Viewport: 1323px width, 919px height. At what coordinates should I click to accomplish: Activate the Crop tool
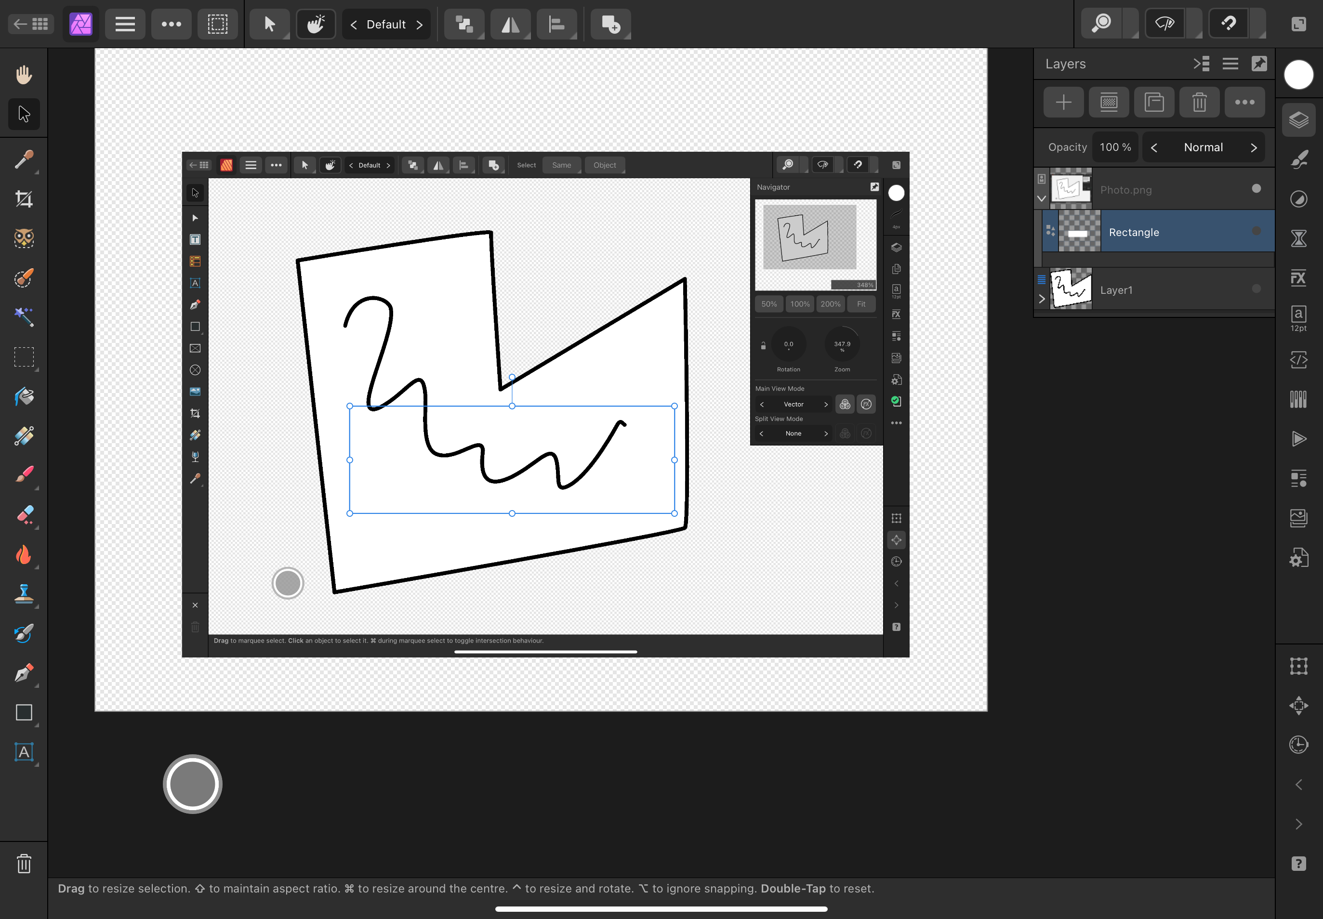24,199
